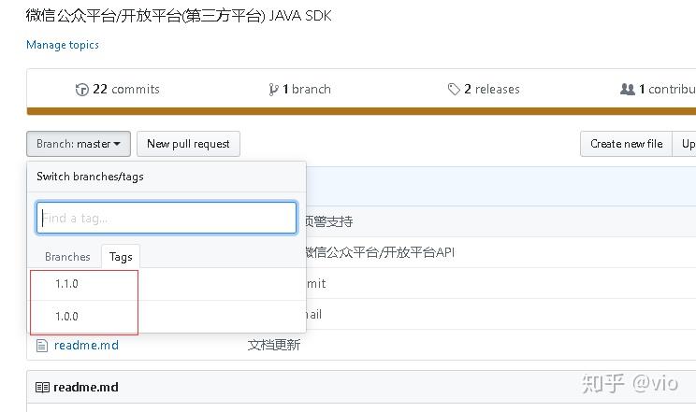Click the Create new file button

point(627,144)
